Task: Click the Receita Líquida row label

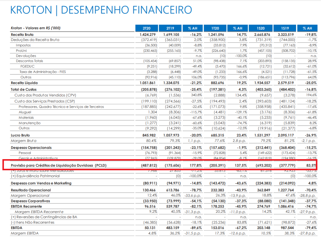Action: tap(24, 83)
